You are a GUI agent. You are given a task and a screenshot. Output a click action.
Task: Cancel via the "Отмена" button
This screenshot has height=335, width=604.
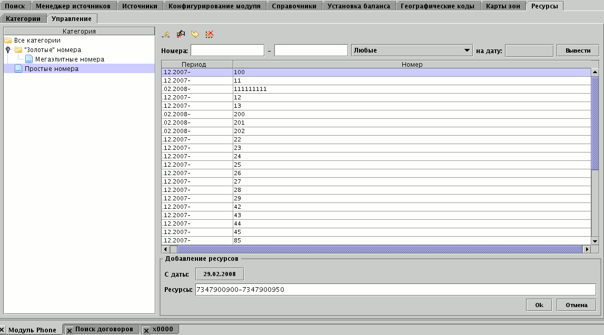[x=576, y=305]
